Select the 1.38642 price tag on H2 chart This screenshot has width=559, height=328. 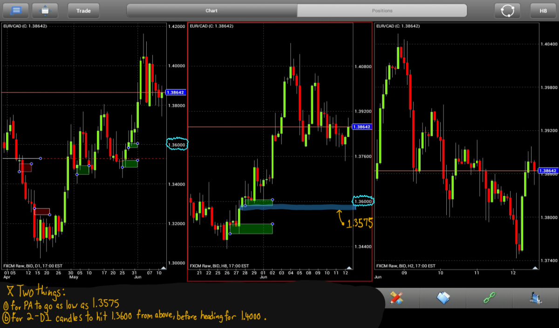coord(548,171)
